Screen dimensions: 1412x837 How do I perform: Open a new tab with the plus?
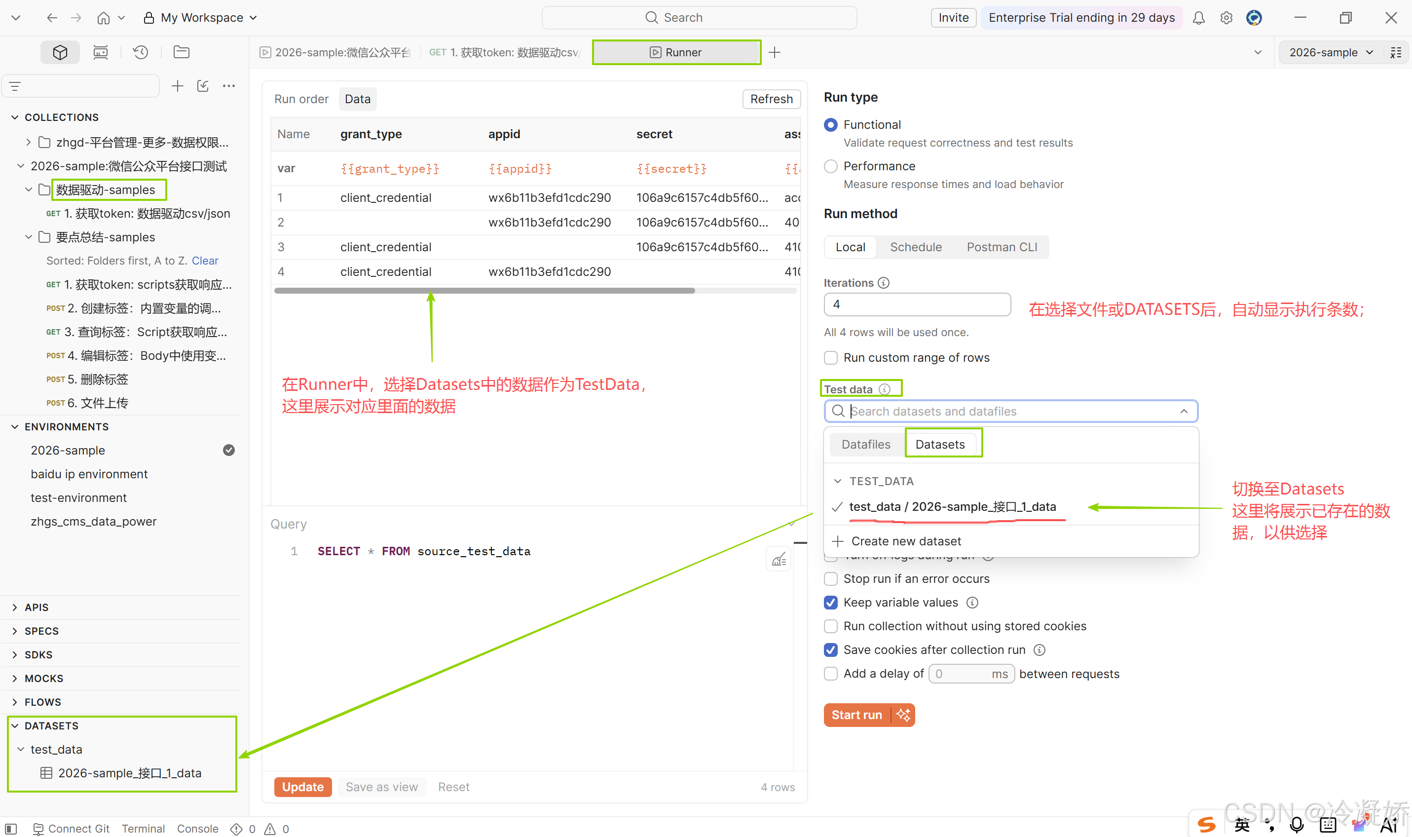(x=775, y=52)
